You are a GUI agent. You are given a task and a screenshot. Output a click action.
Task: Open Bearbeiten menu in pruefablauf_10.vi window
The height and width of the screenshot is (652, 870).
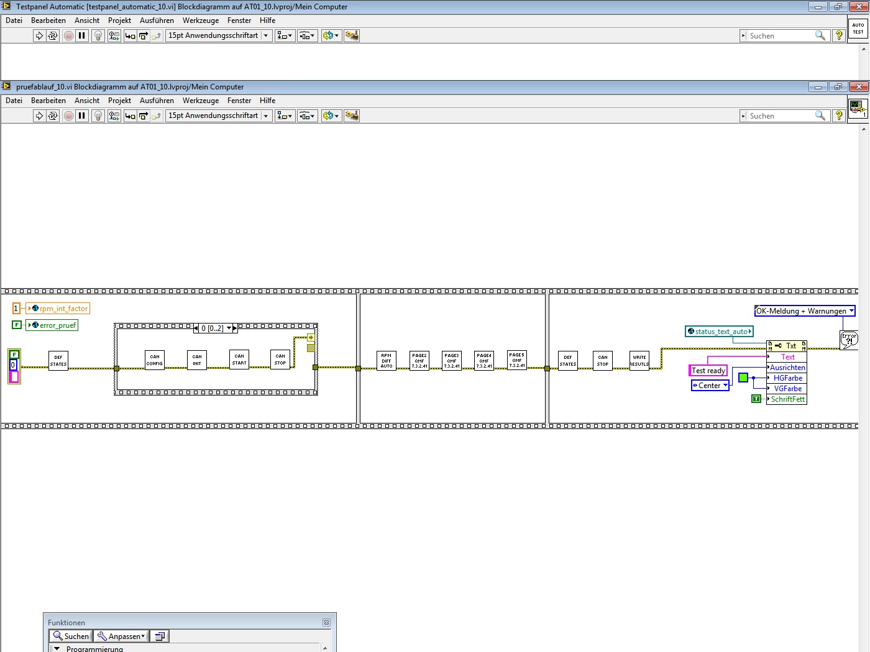click(48, 101)
